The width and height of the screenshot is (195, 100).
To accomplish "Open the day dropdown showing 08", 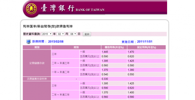I will 73,34.
